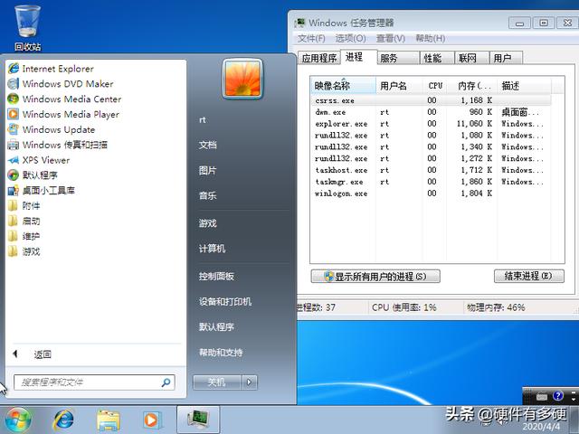Expand the 维护 folder

[24, 236]
